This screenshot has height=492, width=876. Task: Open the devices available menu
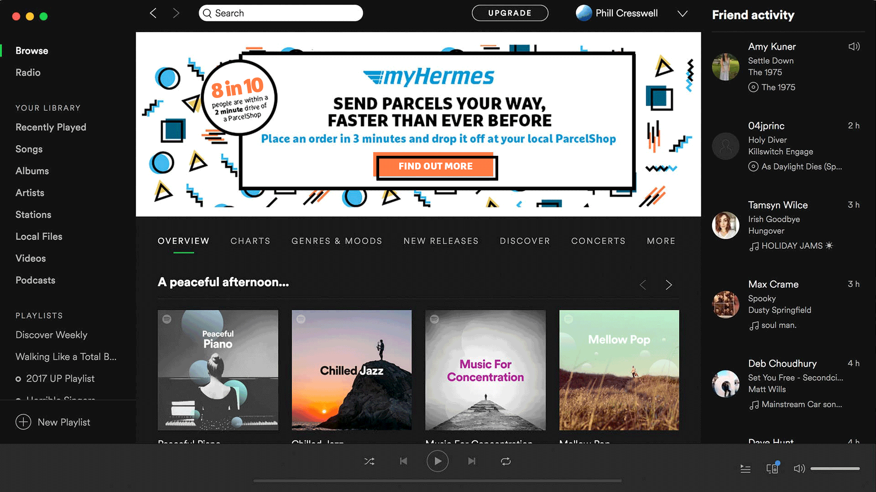pyautogui.click(x=772, y=468)
